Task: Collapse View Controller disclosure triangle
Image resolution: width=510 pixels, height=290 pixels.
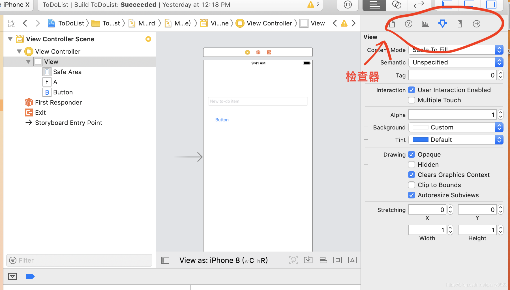Action: click(19, 51)
